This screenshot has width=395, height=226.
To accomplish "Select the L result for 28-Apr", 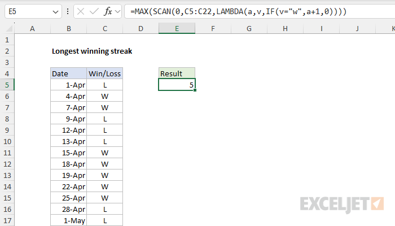I will pos(105,210).
